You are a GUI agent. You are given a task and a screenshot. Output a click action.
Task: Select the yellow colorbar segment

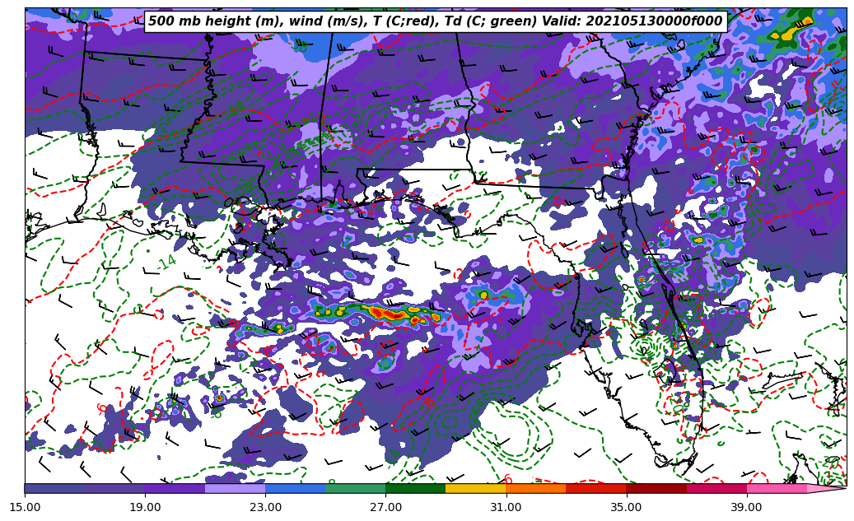click(476, 488)
